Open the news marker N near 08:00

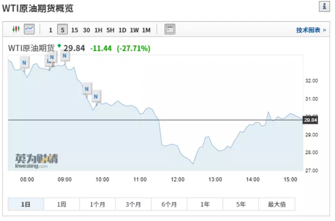[24, 63]
